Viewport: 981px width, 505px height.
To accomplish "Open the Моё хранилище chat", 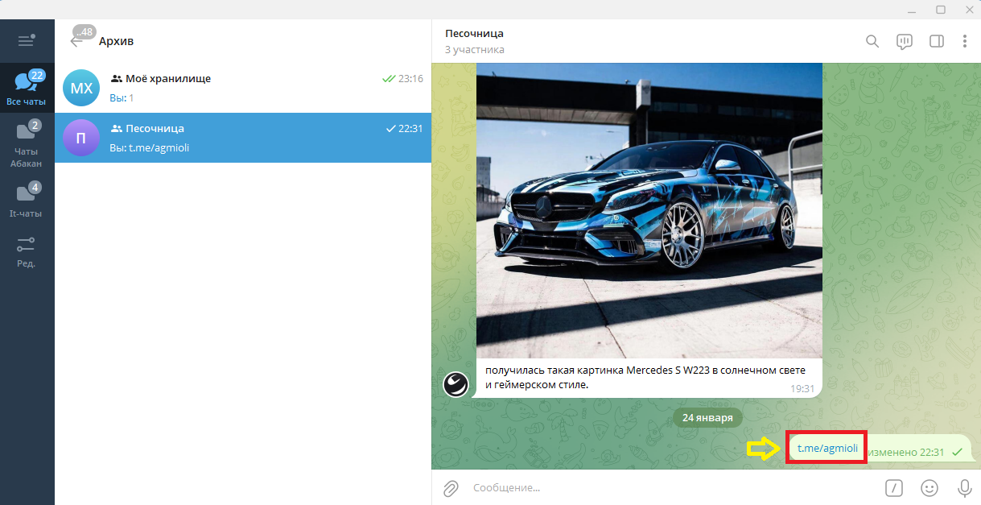I will pos(242,88).
